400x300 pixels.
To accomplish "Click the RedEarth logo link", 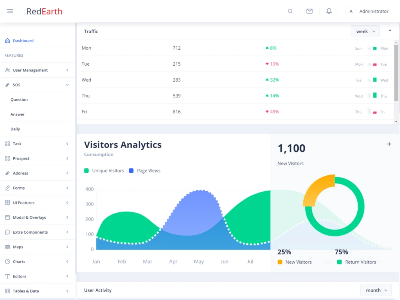I will point(44,11).
